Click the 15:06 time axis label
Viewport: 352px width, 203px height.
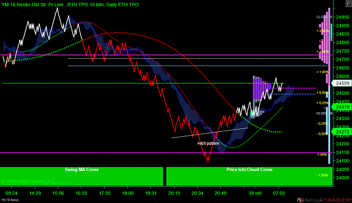click(x=58, y=193)
